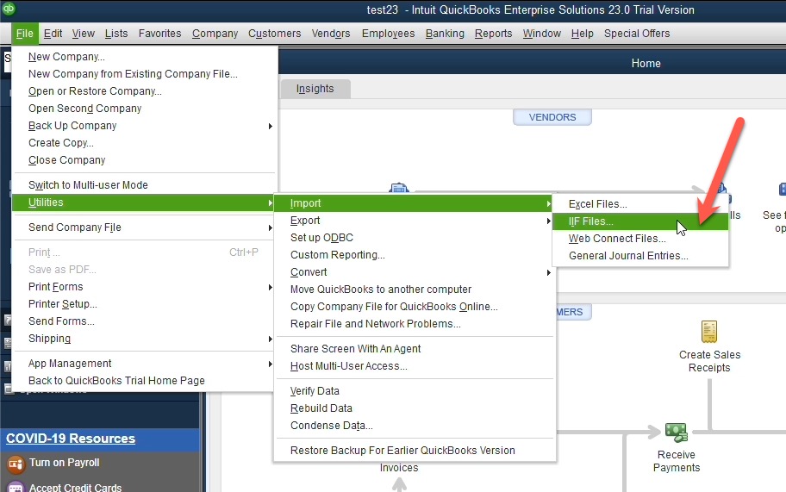Select Switch to Multi-user Mode
Screen dimensions: 786x492
coord(145,185)
